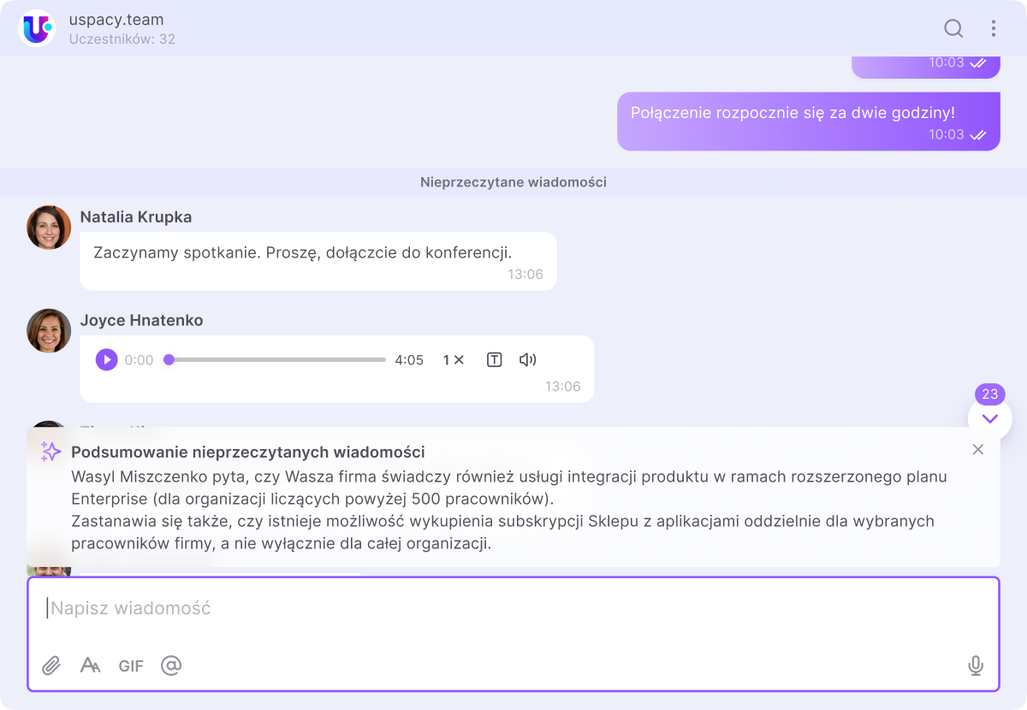Close the unread messages summary panel
This screenshot has width=1027, height=710.
pos(978,449)
